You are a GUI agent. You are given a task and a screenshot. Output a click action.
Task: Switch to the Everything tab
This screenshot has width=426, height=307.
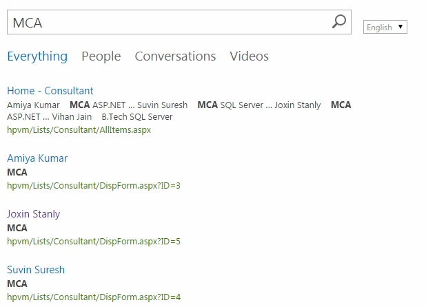pyautogui.click(x=37, y=56)
